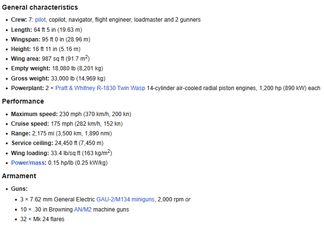Click the Armament section heading
Screen dimensions: 324x225
(x=19, y=176)
